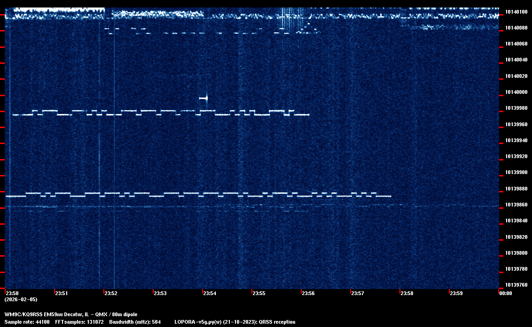Click the LOPORA-v5g.py QRSS reception text
The width and height of the screenshot is (532, 327).
[235, 322]
